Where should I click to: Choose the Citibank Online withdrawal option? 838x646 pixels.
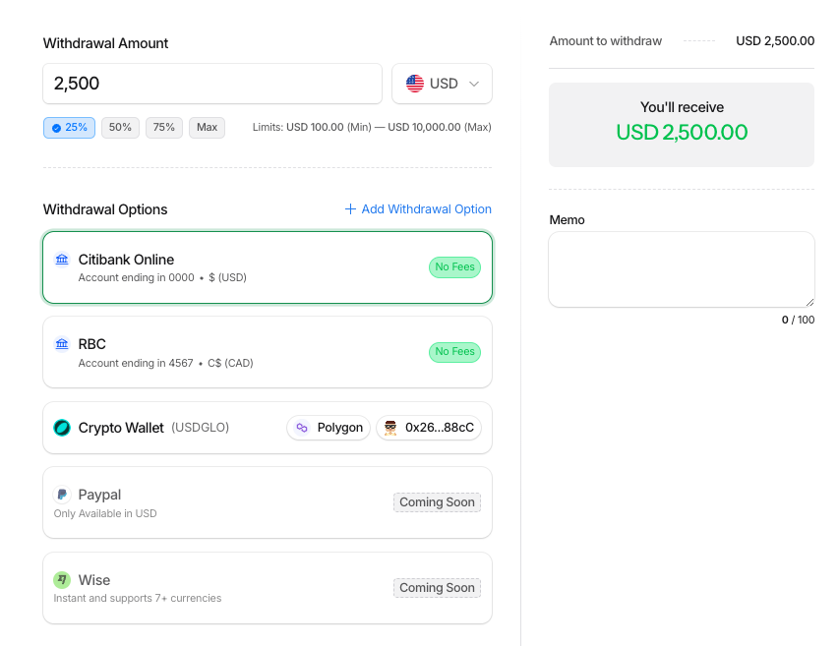(267, 267)
